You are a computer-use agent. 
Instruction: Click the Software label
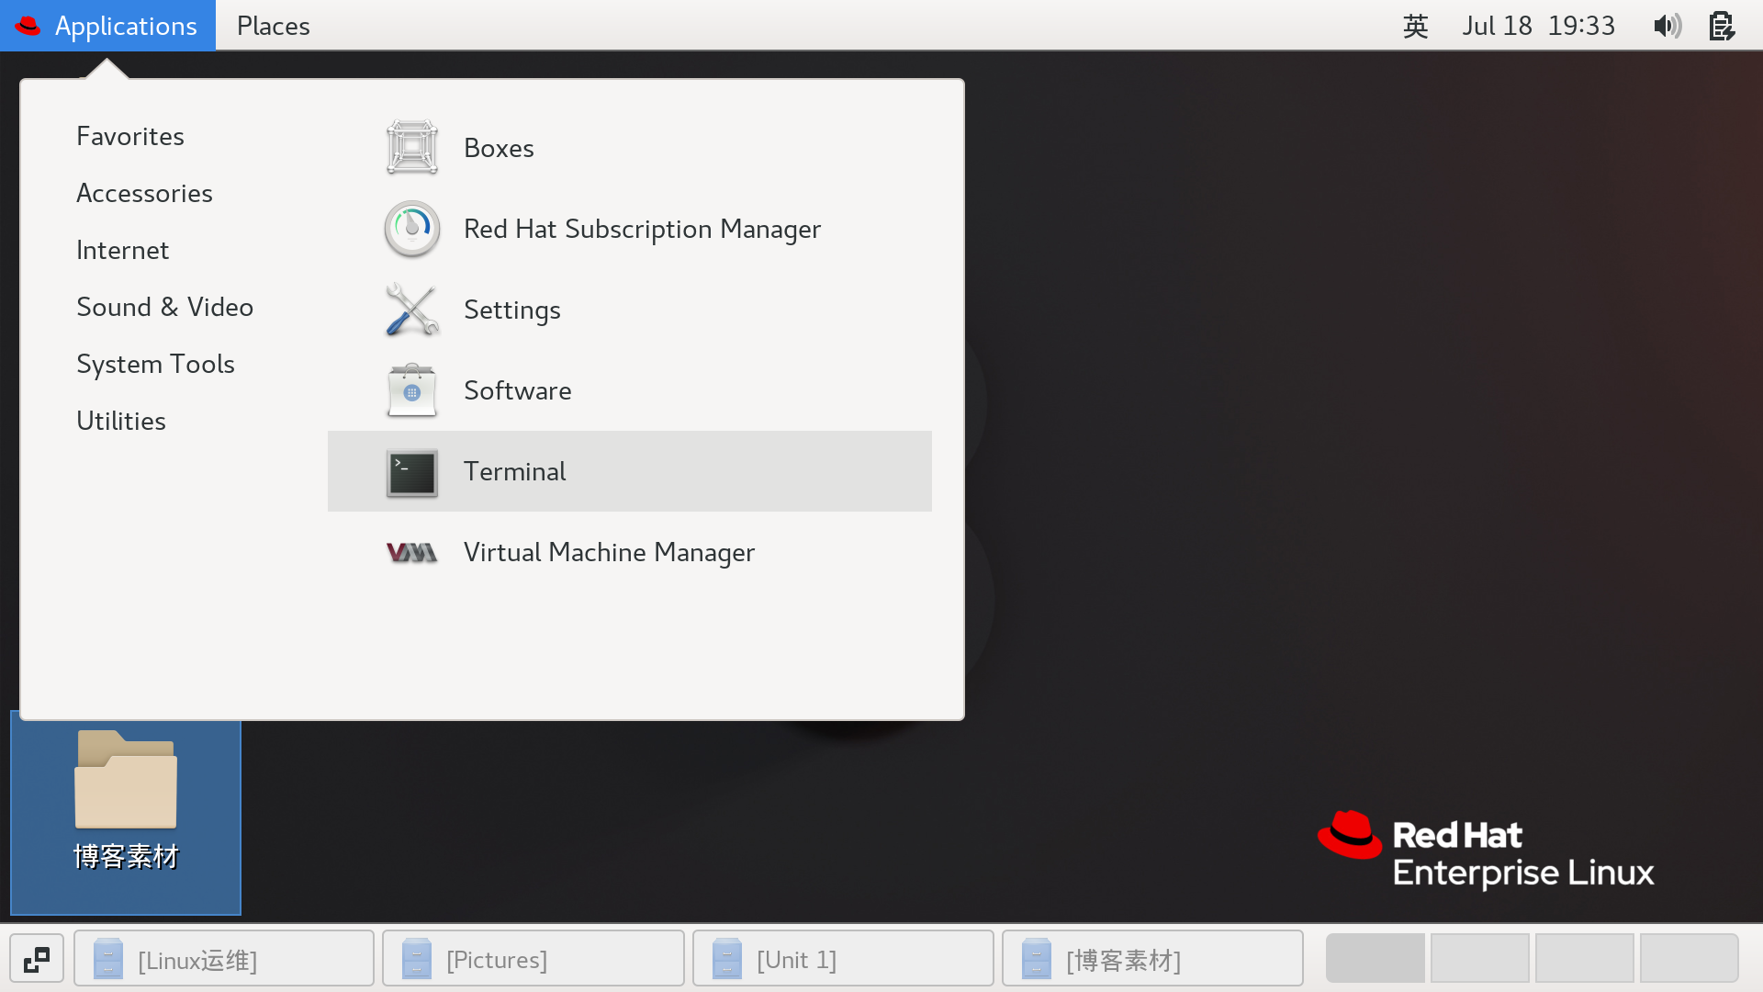coord(517,390)
